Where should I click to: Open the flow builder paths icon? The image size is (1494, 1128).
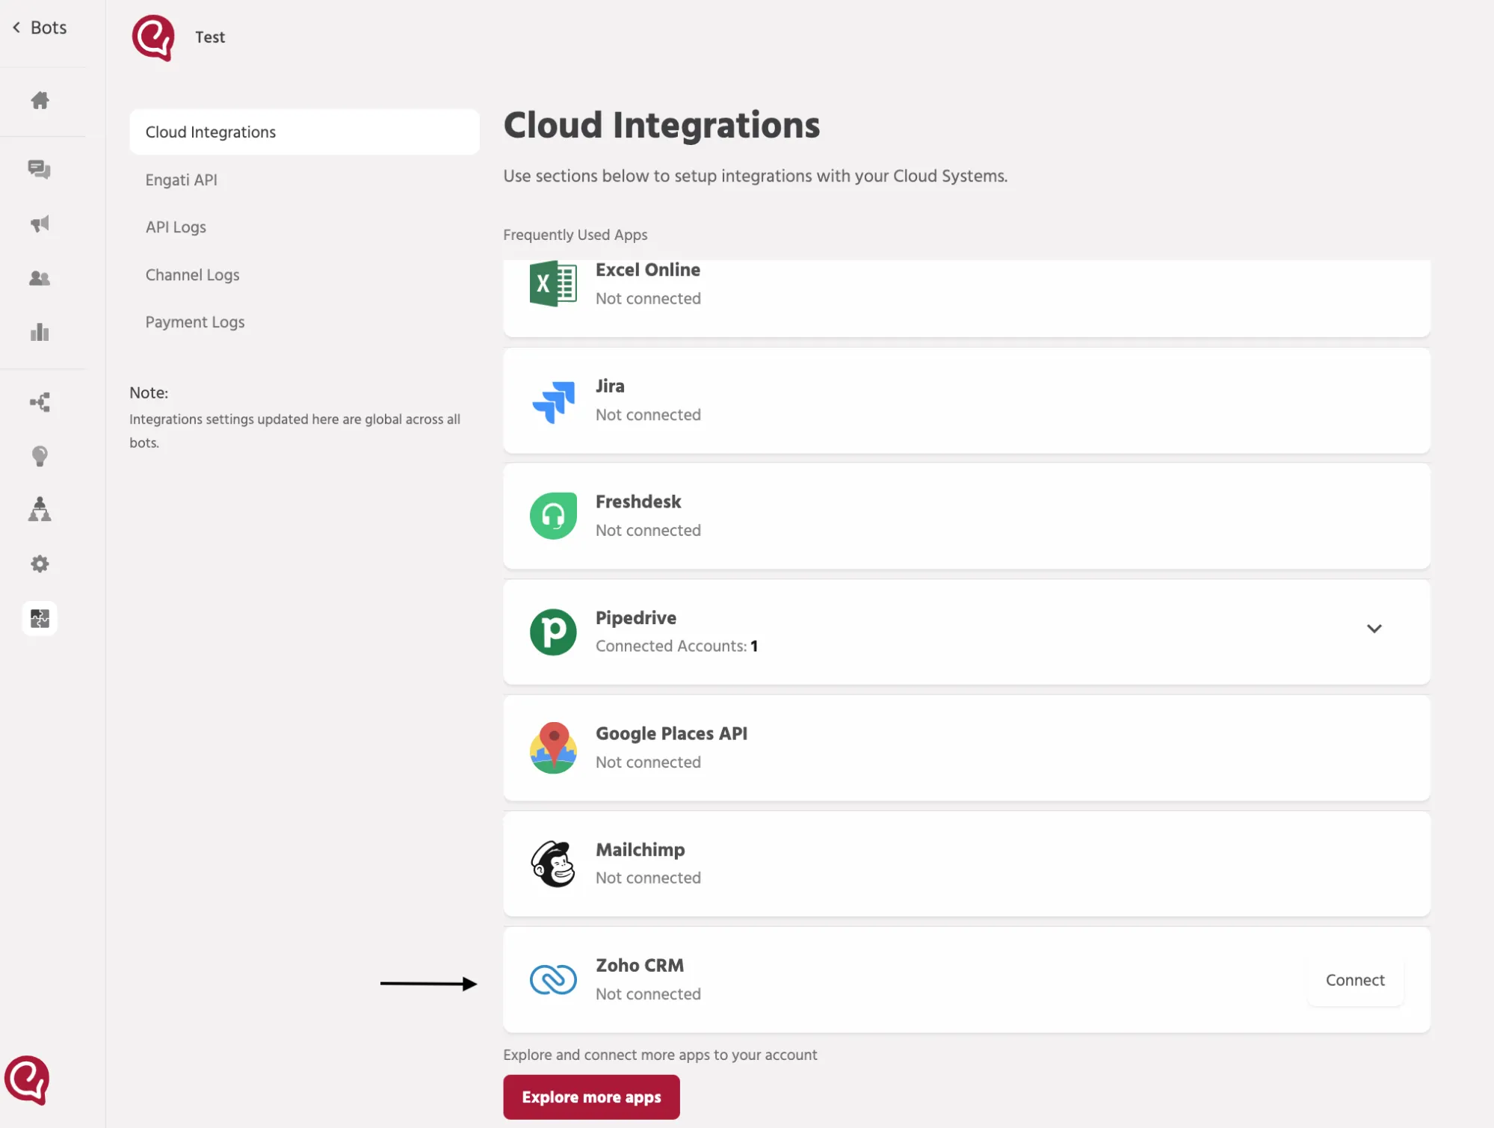coord(40,402)
